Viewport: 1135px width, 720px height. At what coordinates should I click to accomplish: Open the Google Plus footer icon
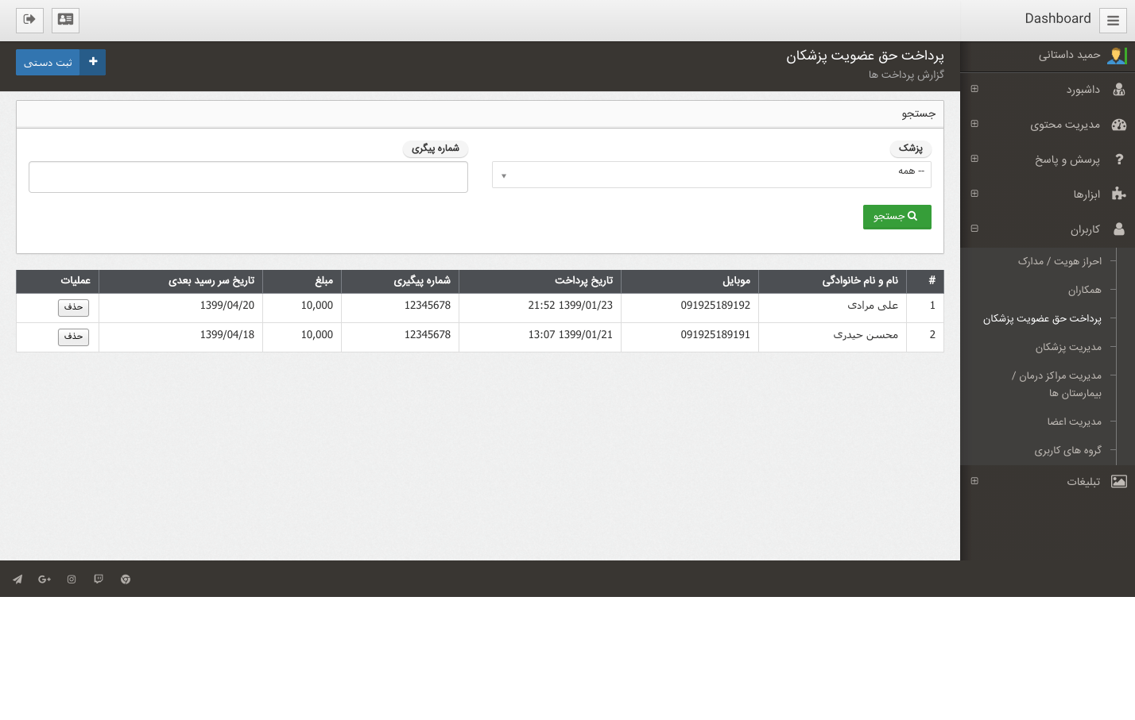pos(45,579)
